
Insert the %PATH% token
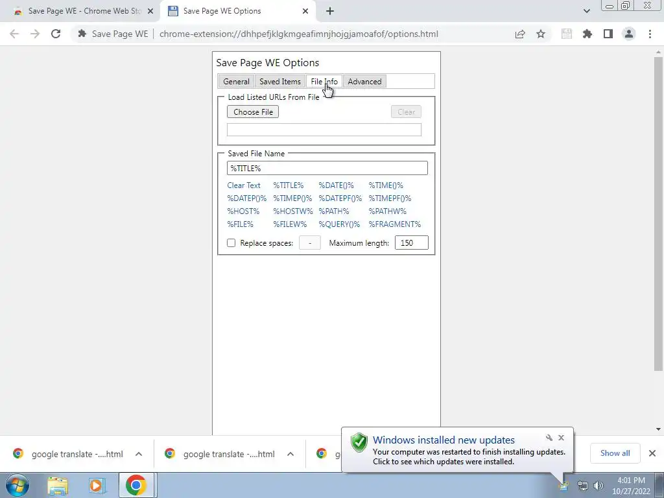(x=334, y=211)
